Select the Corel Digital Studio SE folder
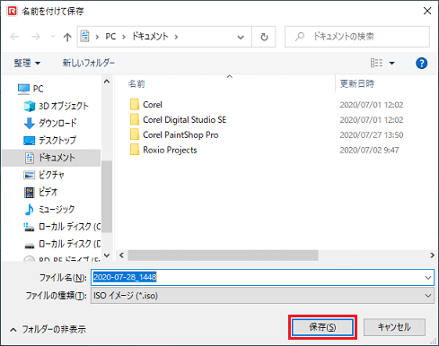This screenshot has width=439, height=346. tap(178, 119)
